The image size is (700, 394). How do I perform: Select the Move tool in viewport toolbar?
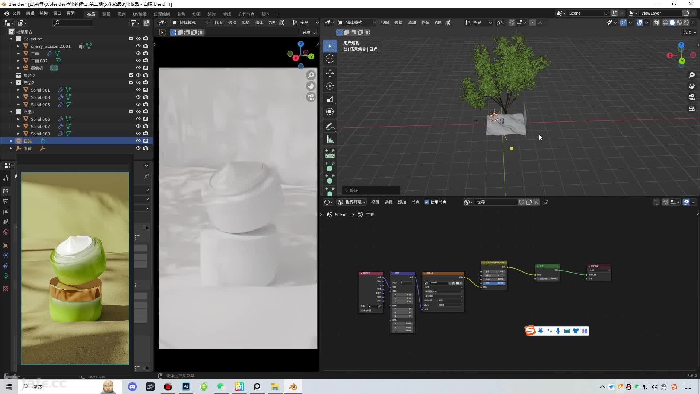click(330, 73)
